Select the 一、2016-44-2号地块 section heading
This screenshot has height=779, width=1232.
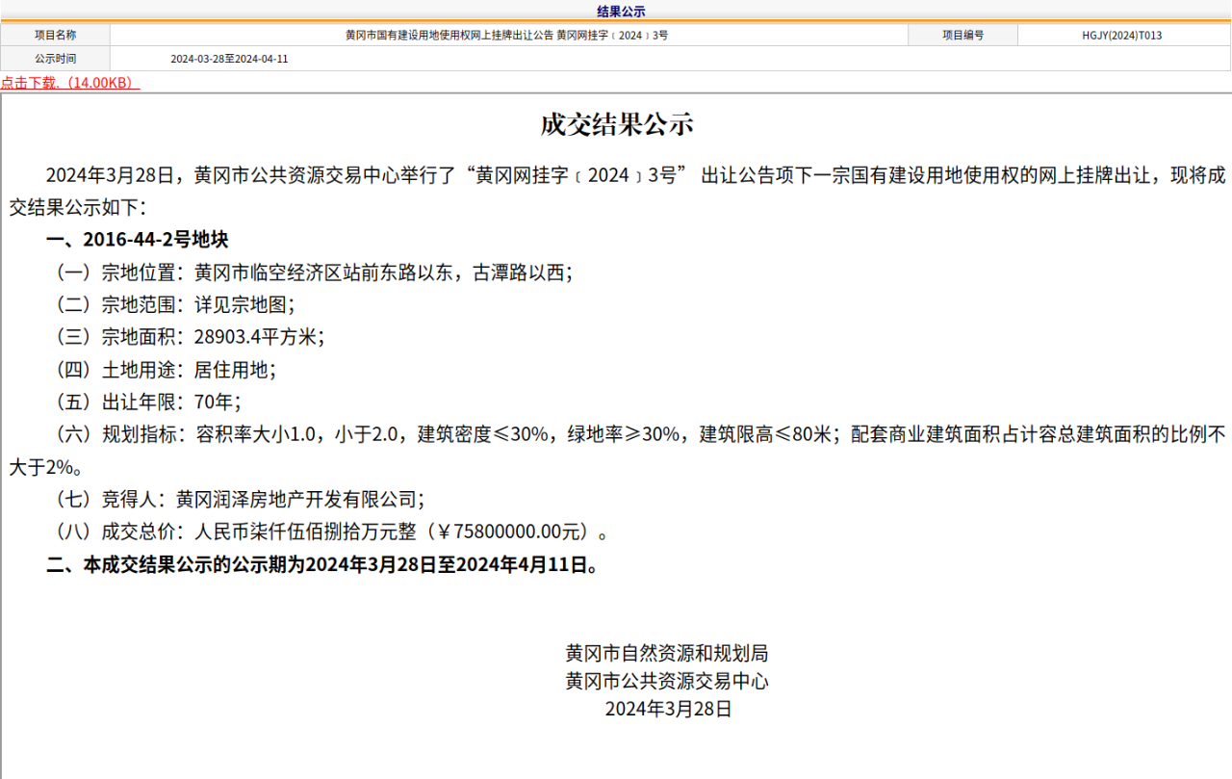click(137, 240)
